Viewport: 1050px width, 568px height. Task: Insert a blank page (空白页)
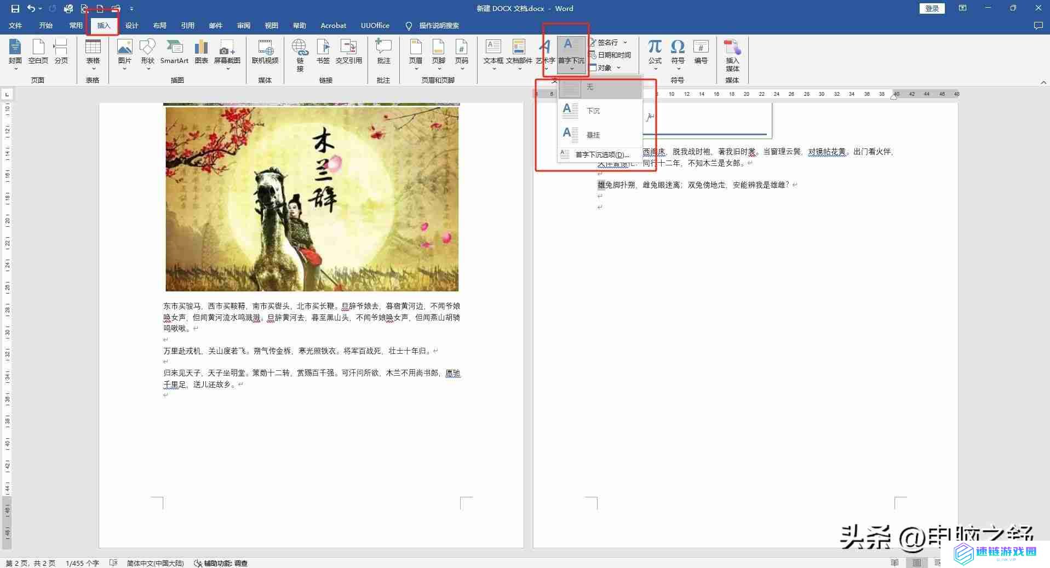pyautogui.click(x=38, y=52)
